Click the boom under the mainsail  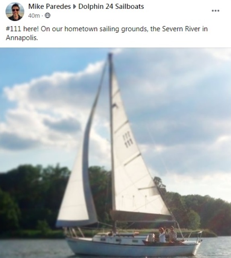pyautogui.click(x=142, y=215)
